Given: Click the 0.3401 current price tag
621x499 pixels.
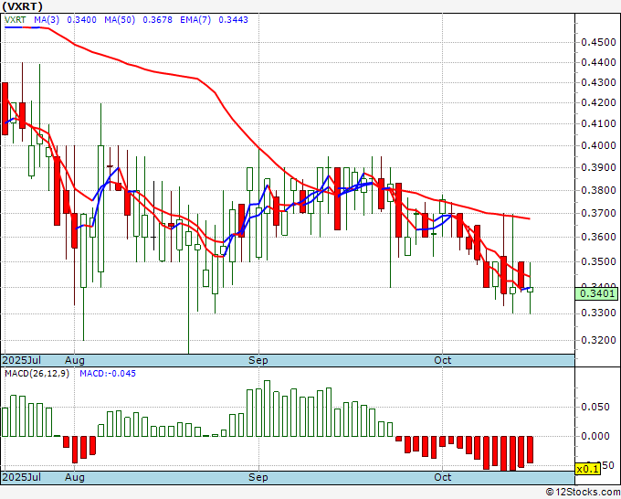Looking at the screenshot, I should [x=597, y=293].
